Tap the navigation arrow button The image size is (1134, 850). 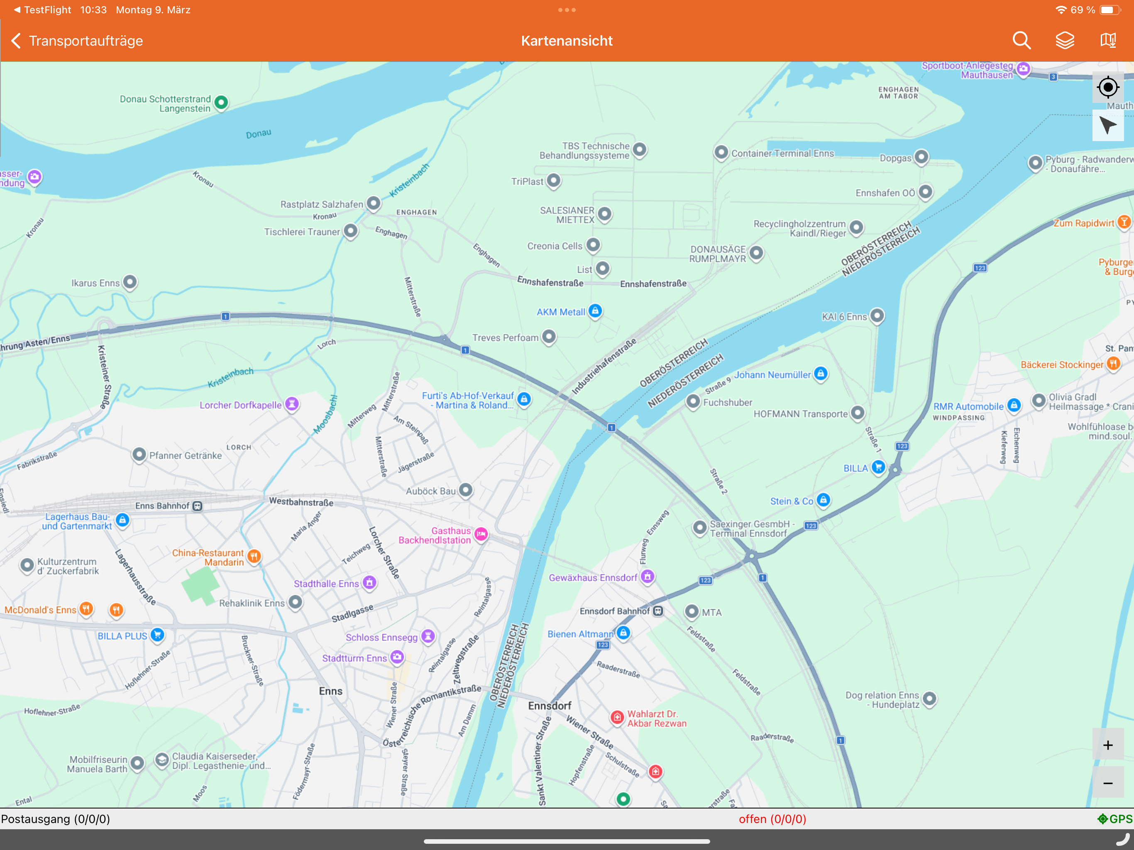1108,125
